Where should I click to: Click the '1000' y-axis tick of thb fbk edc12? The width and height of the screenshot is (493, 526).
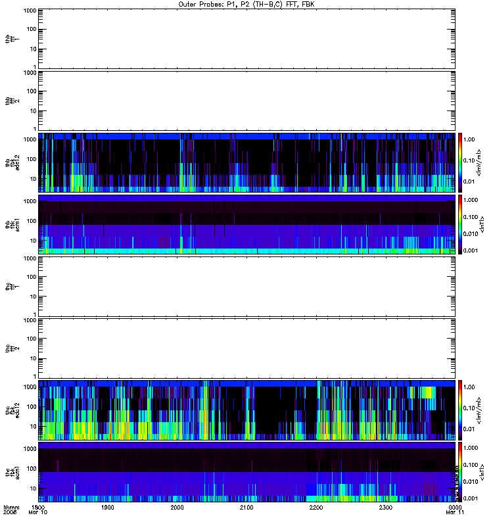pos(30,139)
